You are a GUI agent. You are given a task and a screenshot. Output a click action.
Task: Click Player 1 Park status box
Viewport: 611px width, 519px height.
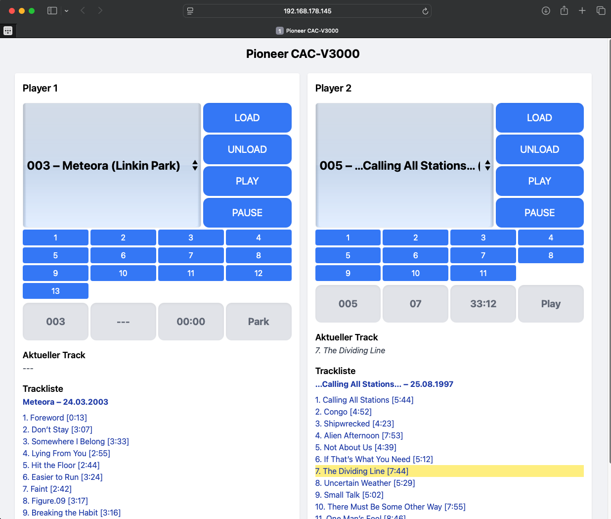click(x=259, y=322)
